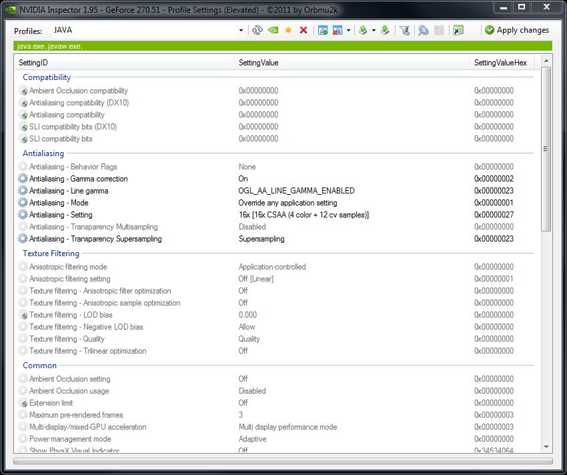Image resolution: width=567 pixels, height=475 pixels.
Task: Open the bit value editor grid icon
Action: click(x=439, y=31)
